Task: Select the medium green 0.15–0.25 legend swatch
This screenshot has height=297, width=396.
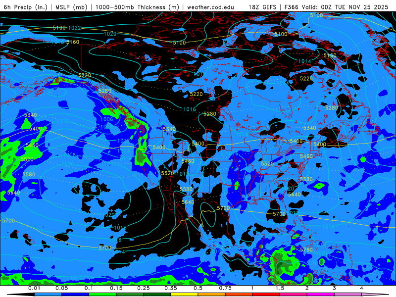Action: [x=130, y=295]
